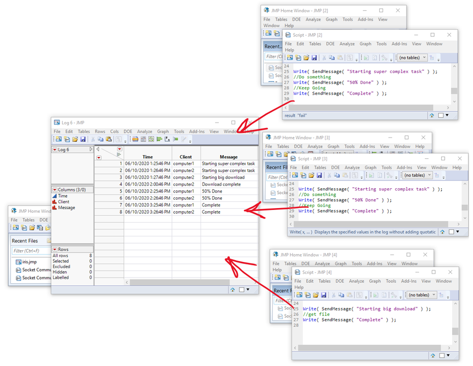Click Home icon in Script JMP [3] status bar

(442, 232)
